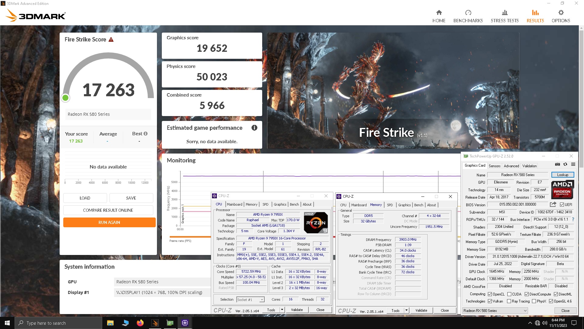Click the GPU-Z refresh icon
This screenshot has width=584, height=329.
point(565,164)
